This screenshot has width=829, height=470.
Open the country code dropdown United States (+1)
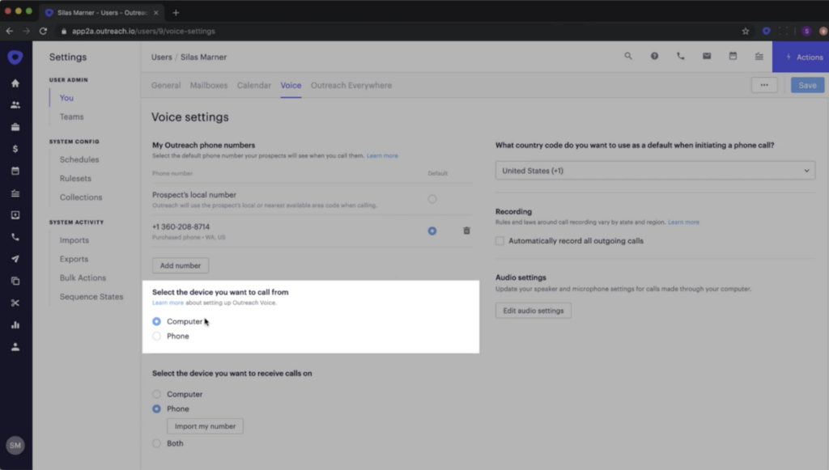pos(655,171)
